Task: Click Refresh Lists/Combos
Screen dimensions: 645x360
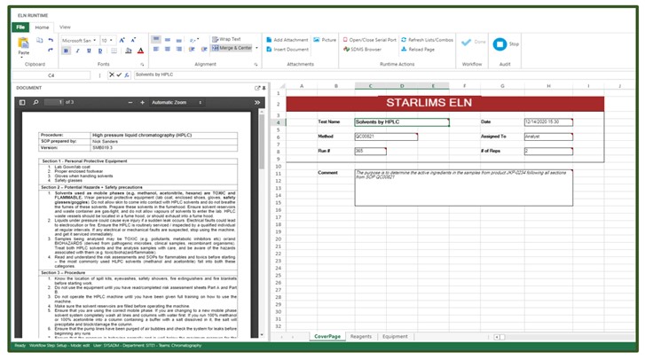Action: (428, 40)
